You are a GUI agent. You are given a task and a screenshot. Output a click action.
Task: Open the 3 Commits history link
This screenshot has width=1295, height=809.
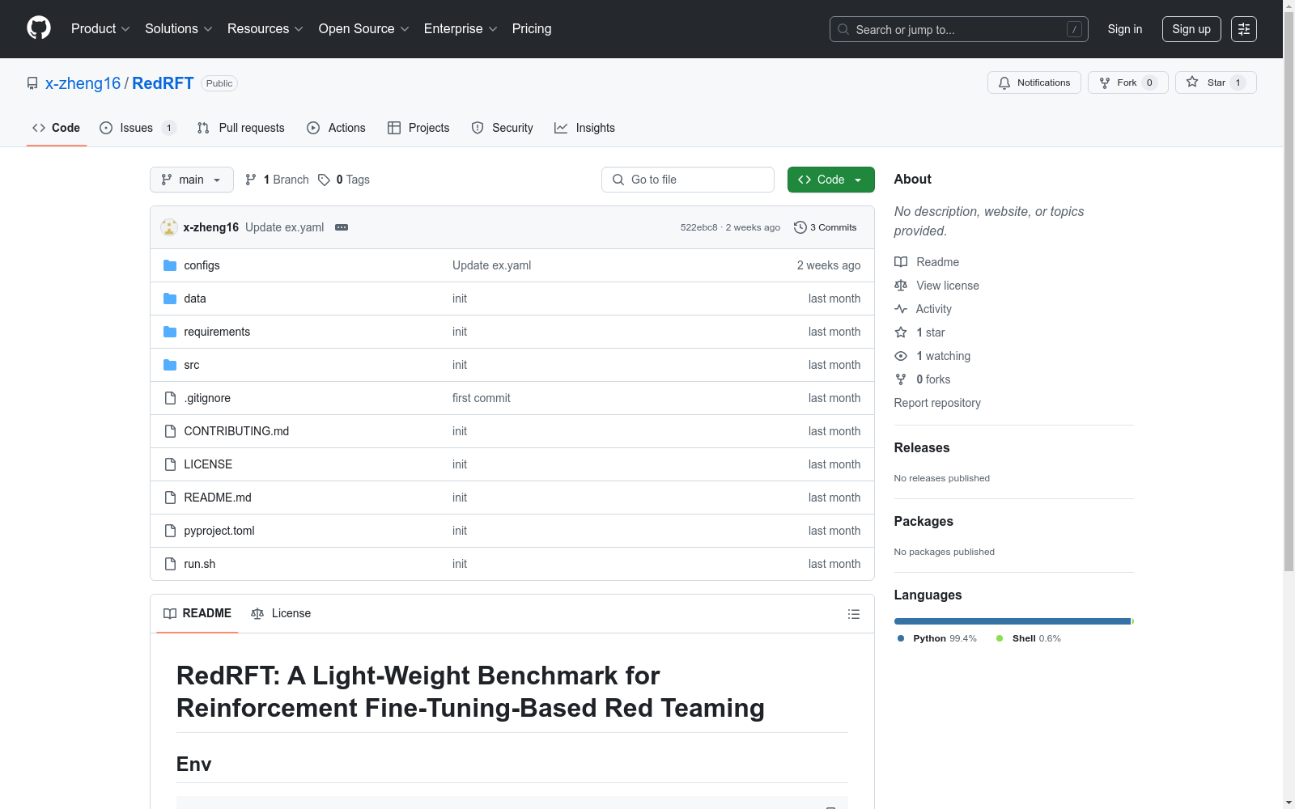point(826,227)
